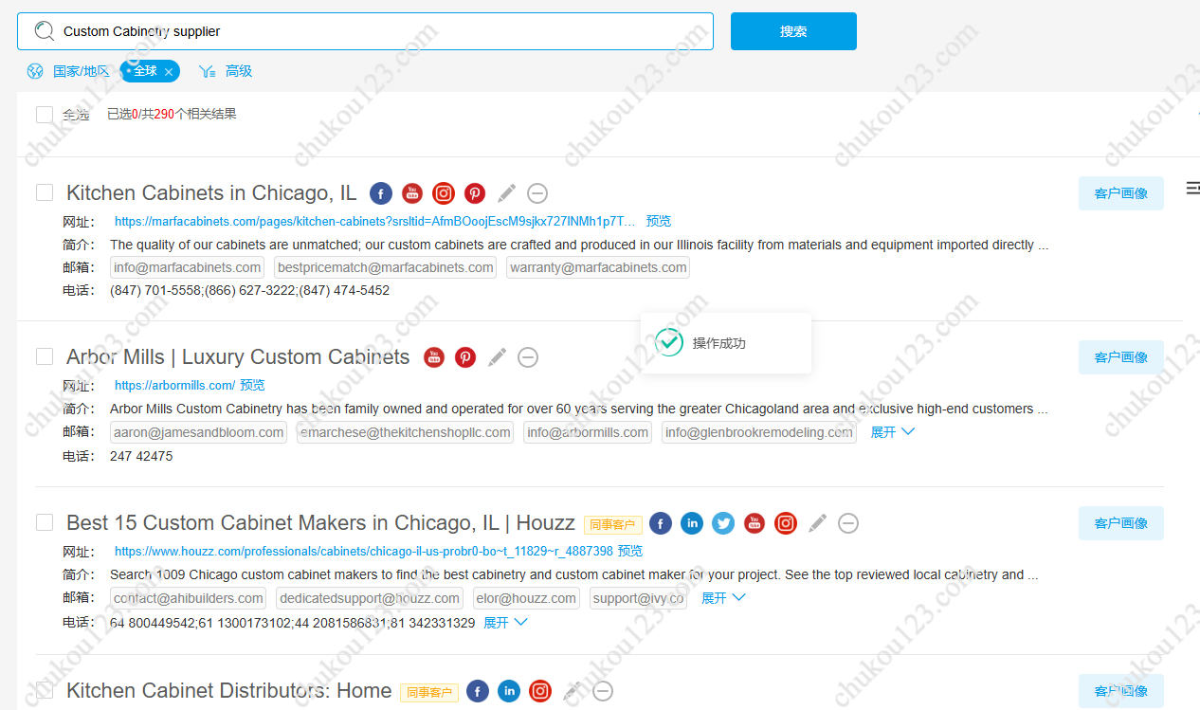Open the Kitchen Cabinet Distributors: Home title
Screen dimensions: 1200x710
pyautogui.click(x=228, y=691)
